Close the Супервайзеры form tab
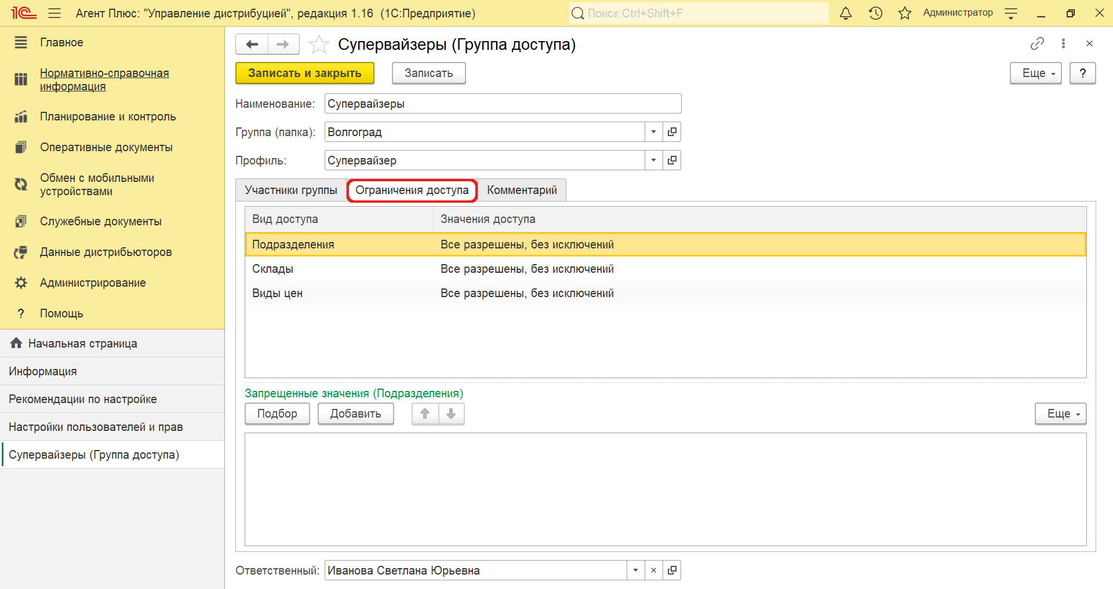Screen dimensions: 1113x589 [x=1089, y=43]
